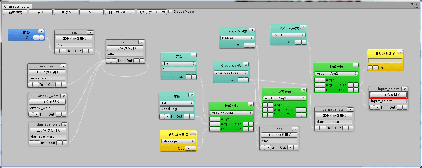
Task: Click the move_wait name text field
Action: pos(47,78)
